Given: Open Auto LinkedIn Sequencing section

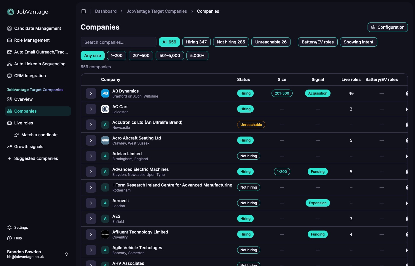Looking at the screenshot, I should [x=38, y=64].
